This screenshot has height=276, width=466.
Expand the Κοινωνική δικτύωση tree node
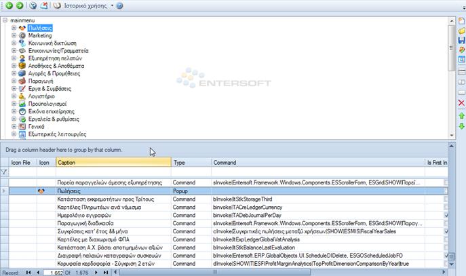[x=14, y=43]
